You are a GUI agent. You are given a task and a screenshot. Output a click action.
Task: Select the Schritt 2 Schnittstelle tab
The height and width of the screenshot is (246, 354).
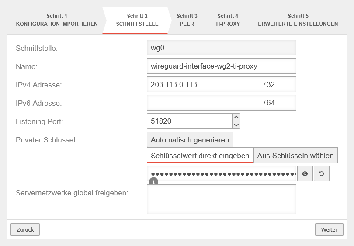137,20
